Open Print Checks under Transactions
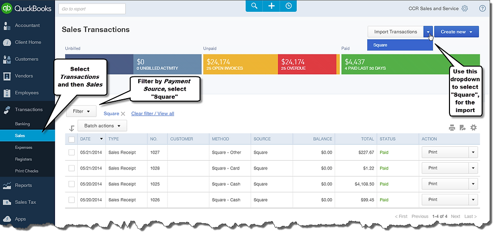The width and height of the screenshot is (495, 236). (x=27, y=171)
